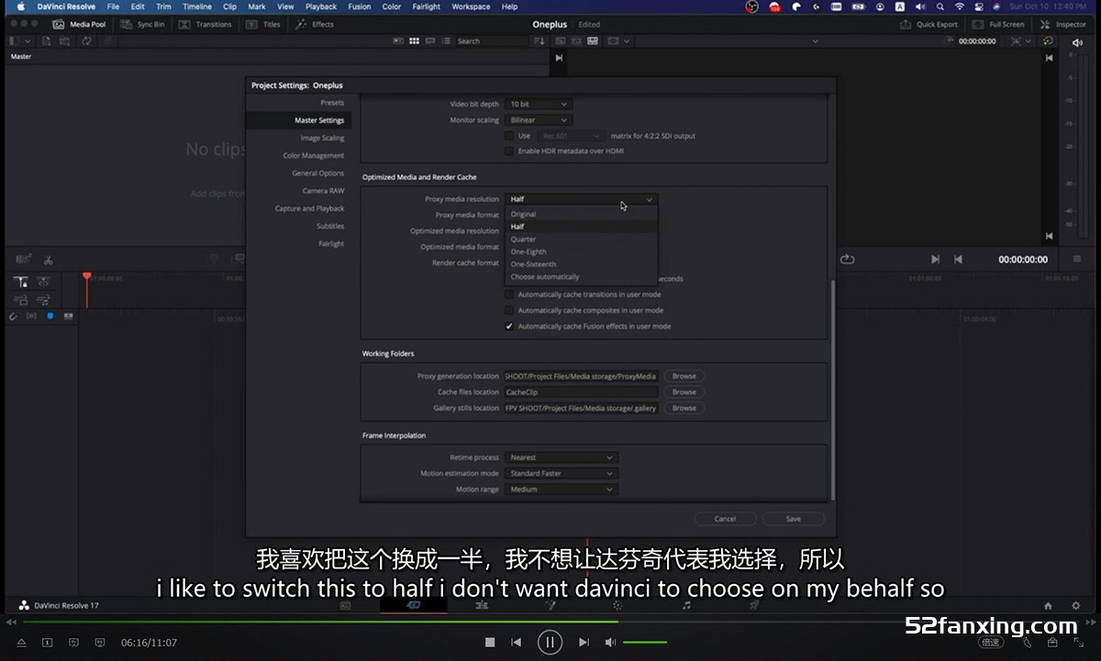Open the Video bit depth dropdown

click(538, 105)
